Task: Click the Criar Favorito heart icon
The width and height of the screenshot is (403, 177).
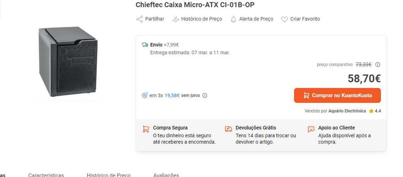Action: [x=285, y=19]
